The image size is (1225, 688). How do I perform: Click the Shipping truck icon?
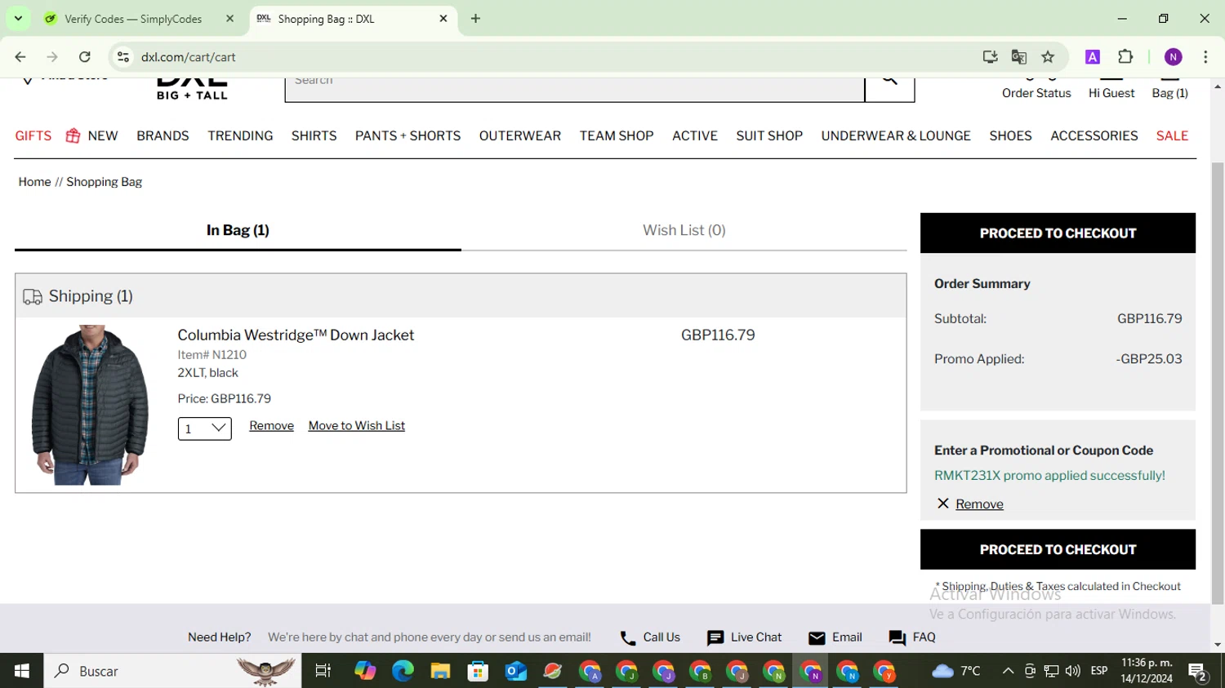[x=33, y=296]
